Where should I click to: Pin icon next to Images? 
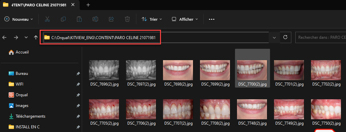click(x=78, y=106)
